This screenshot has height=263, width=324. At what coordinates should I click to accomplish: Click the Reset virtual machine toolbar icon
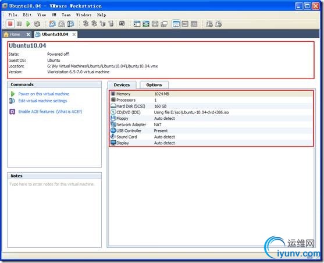[37, 24]
